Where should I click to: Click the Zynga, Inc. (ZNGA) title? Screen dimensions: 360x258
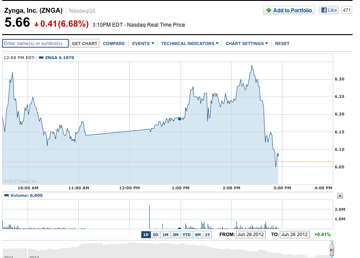tap(33, 10)
